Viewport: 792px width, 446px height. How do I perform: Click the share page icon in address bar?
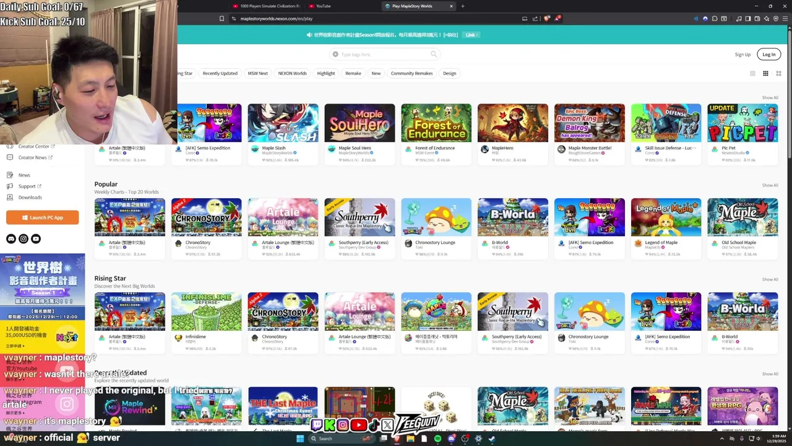[x=535, y=19]
